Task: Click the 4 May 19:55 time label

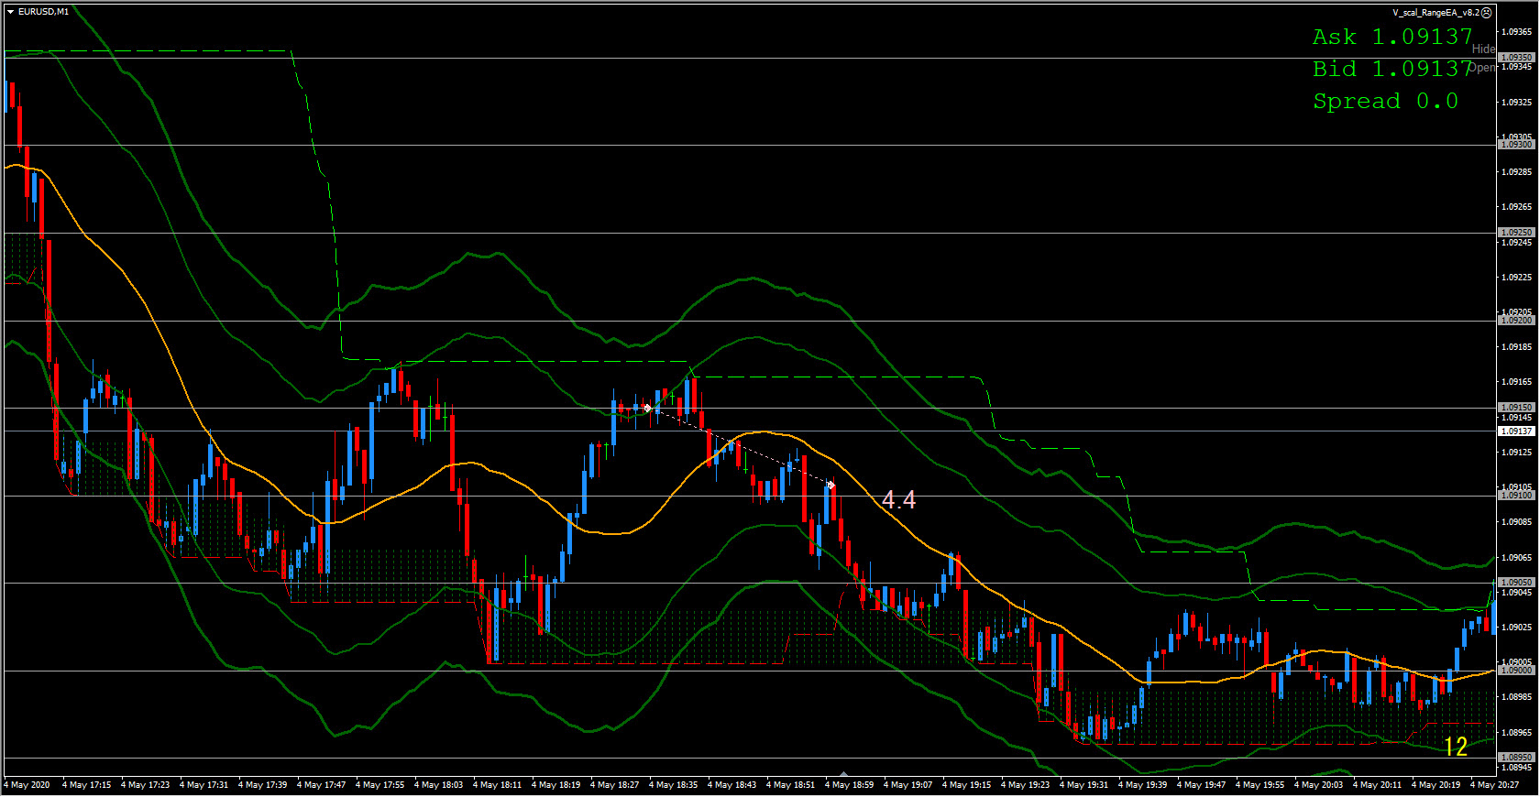Action: (x=1259, y=785)
